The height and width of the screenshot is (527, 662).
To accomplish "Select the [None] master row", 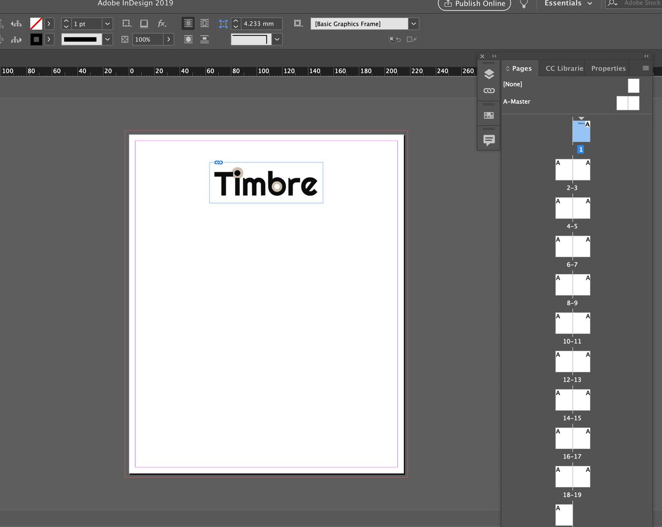I will pos(572,85).
